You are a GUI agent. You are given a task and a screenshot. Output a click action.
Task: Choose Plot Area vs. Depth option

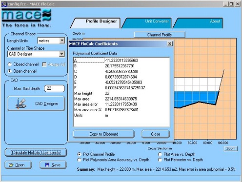tap(160, 154)
